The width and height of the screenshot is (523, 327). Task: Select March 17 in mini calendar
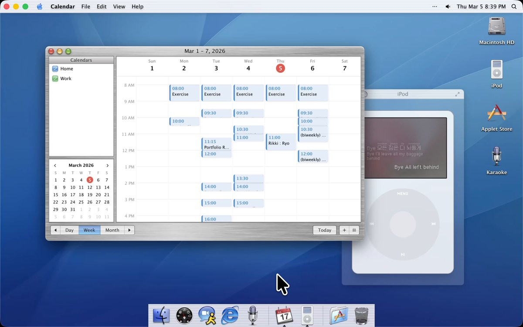tap(72, 195)
